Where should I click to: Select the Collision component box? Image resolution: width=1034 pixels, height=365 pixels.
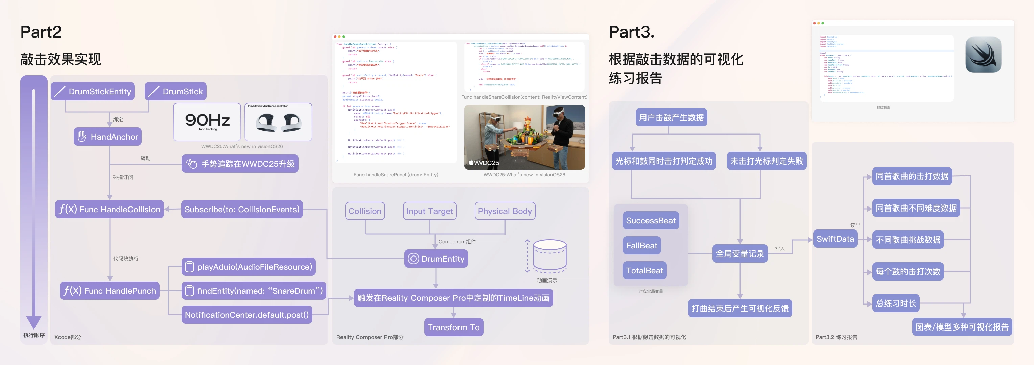tap(365, 211)
